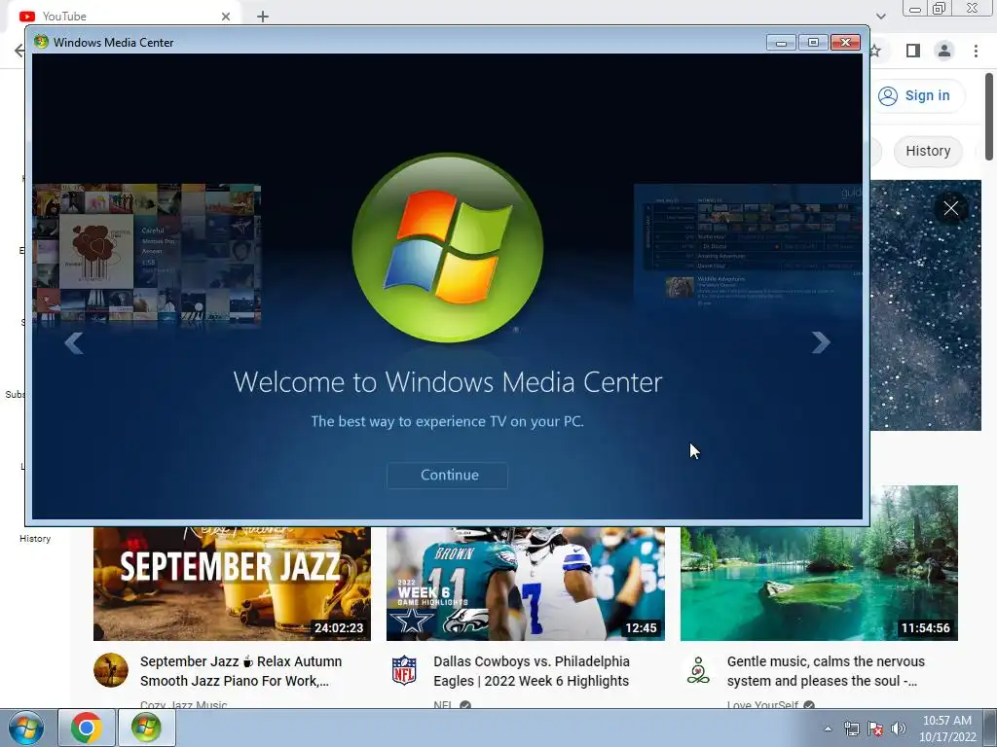The height and width of the screenshot is (747, 997).
Task: Click the Welcome to Windows Media Center heading
Action: (448, 381)
